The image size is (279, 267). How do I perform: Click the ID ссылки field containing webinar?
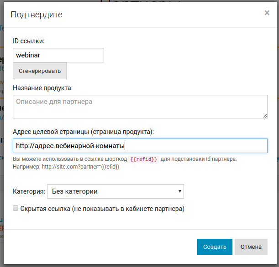point(58,55)
